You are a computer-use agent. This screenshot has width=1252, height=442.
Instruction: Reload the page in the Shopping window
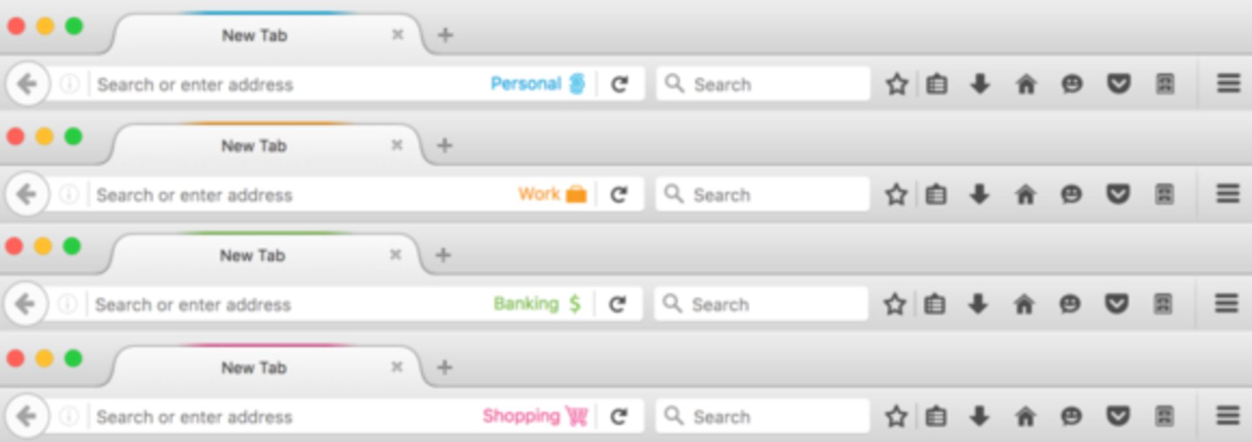click(619, 416)
